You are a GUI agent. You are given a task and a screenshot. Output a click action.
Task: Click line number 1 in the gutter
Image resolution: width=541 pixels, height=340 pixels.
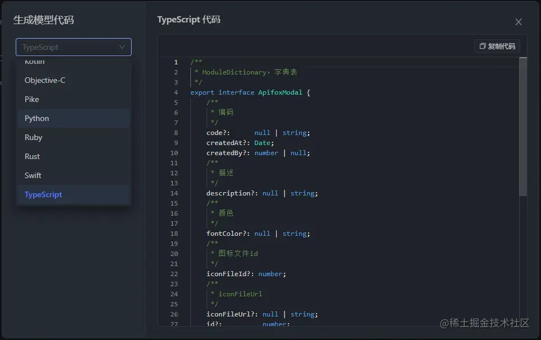176,62
